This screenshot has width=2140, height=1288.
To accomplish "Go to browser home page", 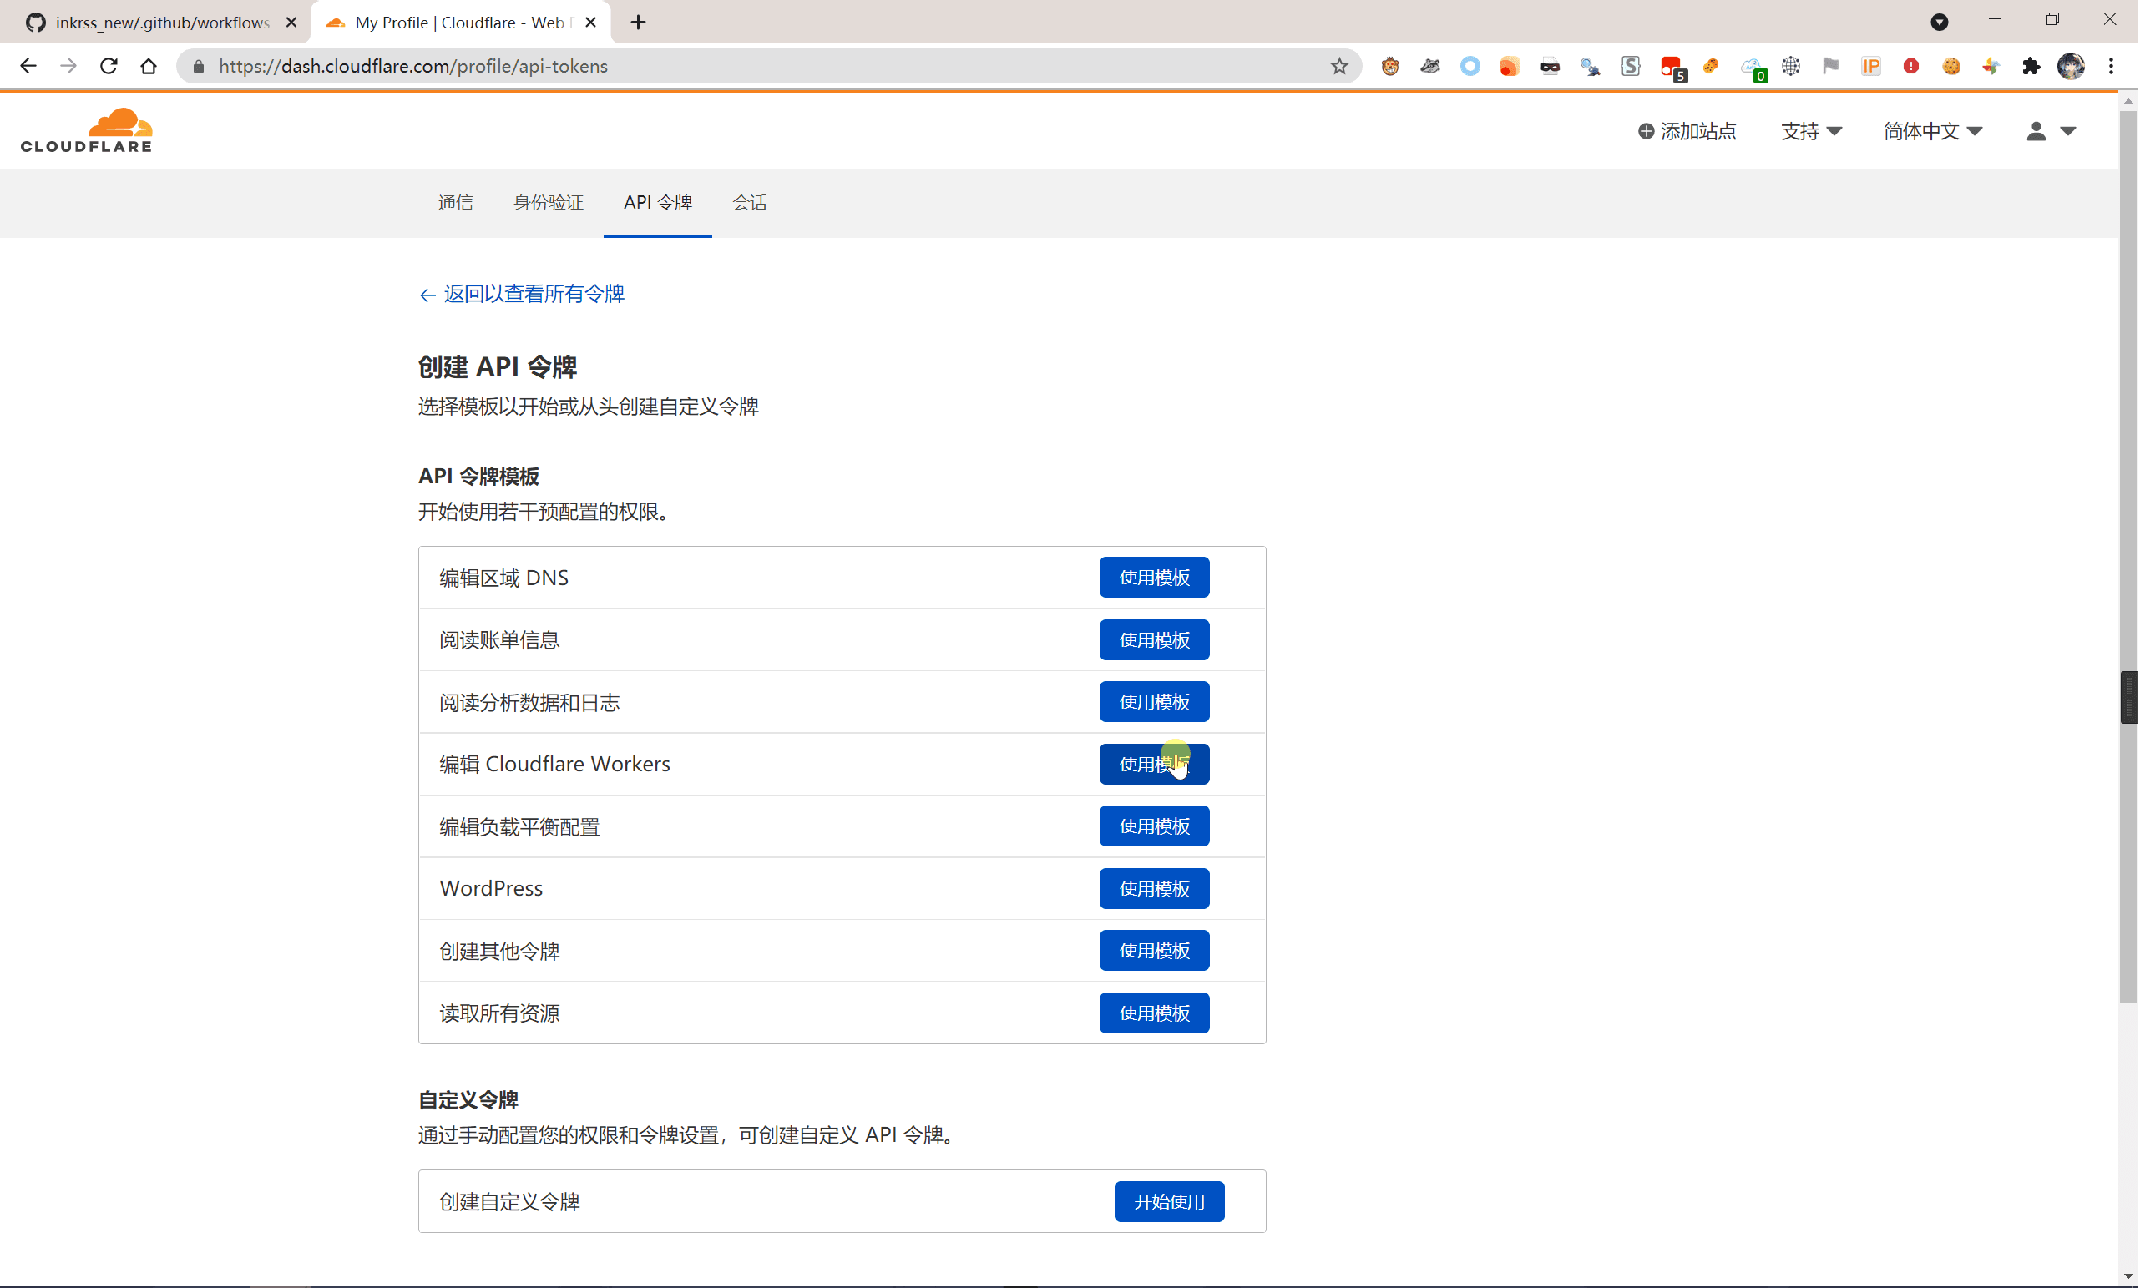I will (149, 66).
